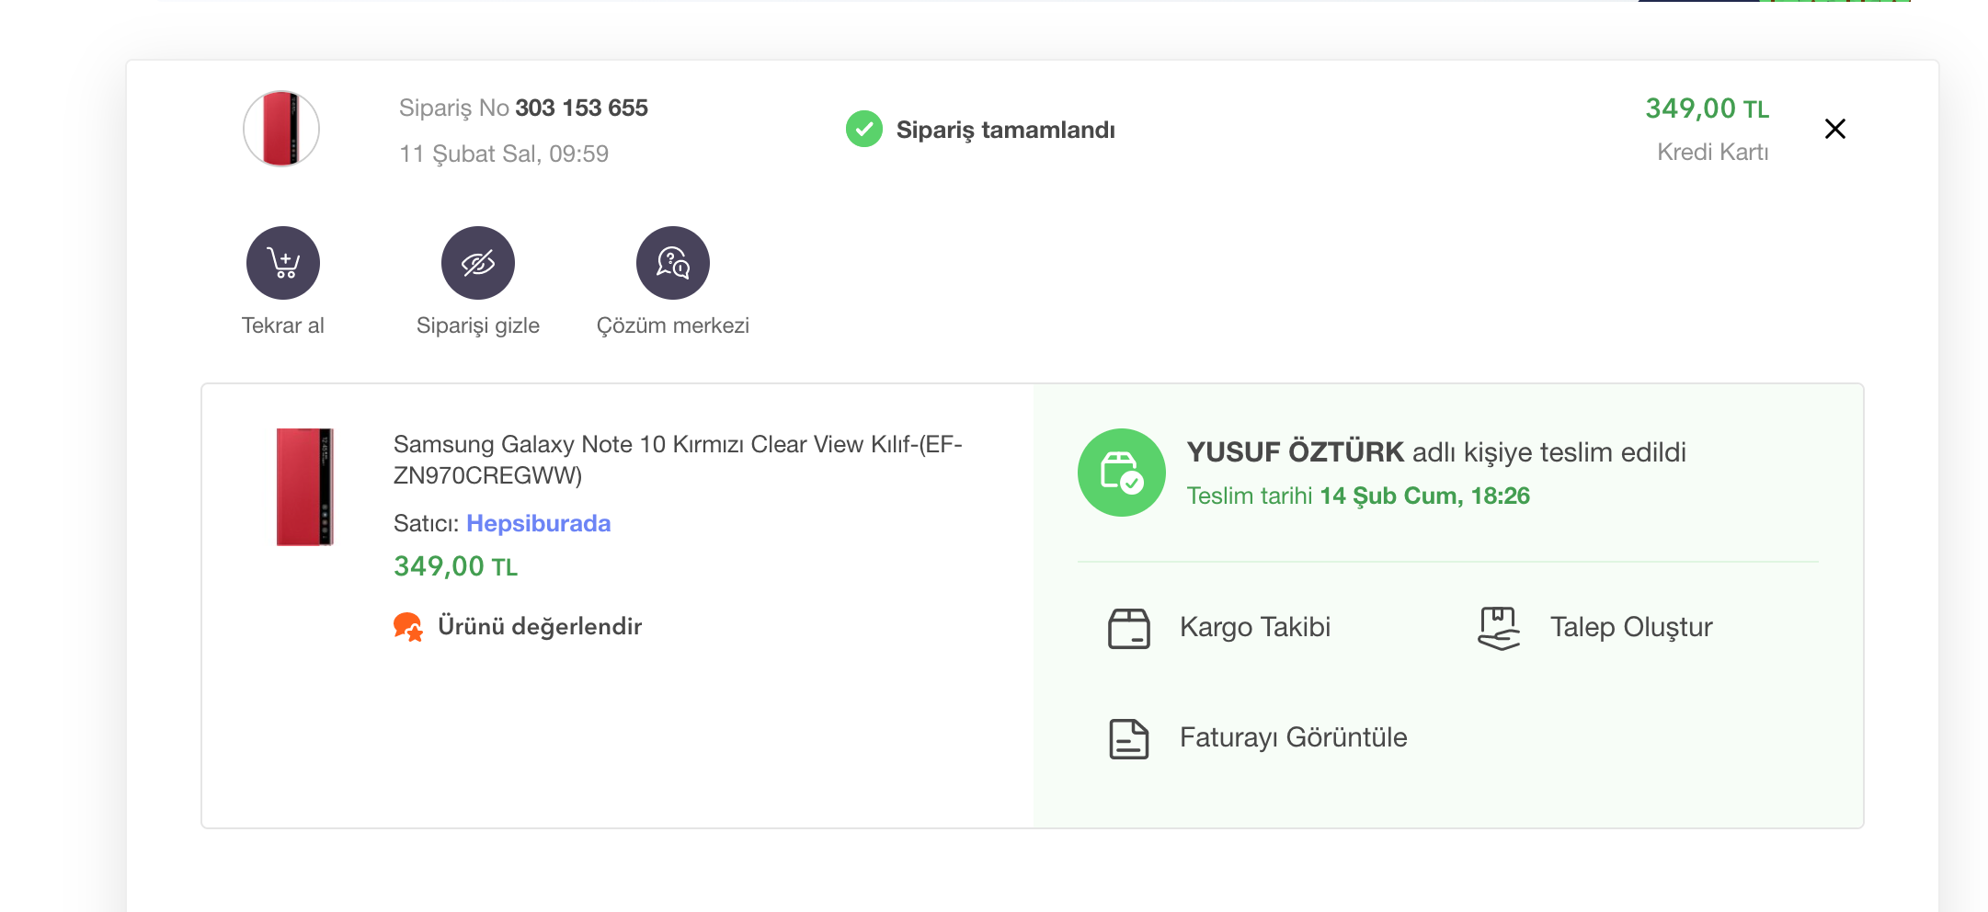Create a request via Talep Oluştur
1988x912 pixels.
pos(1631,627)
